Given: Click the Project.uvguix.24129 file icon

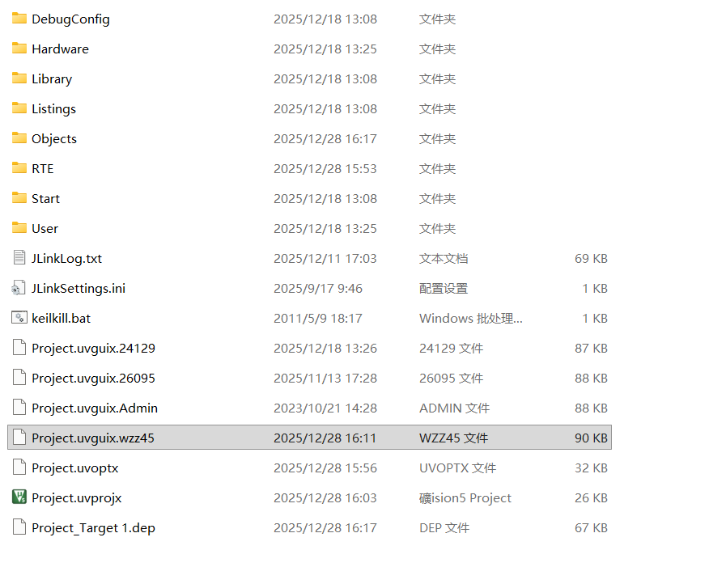Looking at the screenshot, I should [19, 348].
